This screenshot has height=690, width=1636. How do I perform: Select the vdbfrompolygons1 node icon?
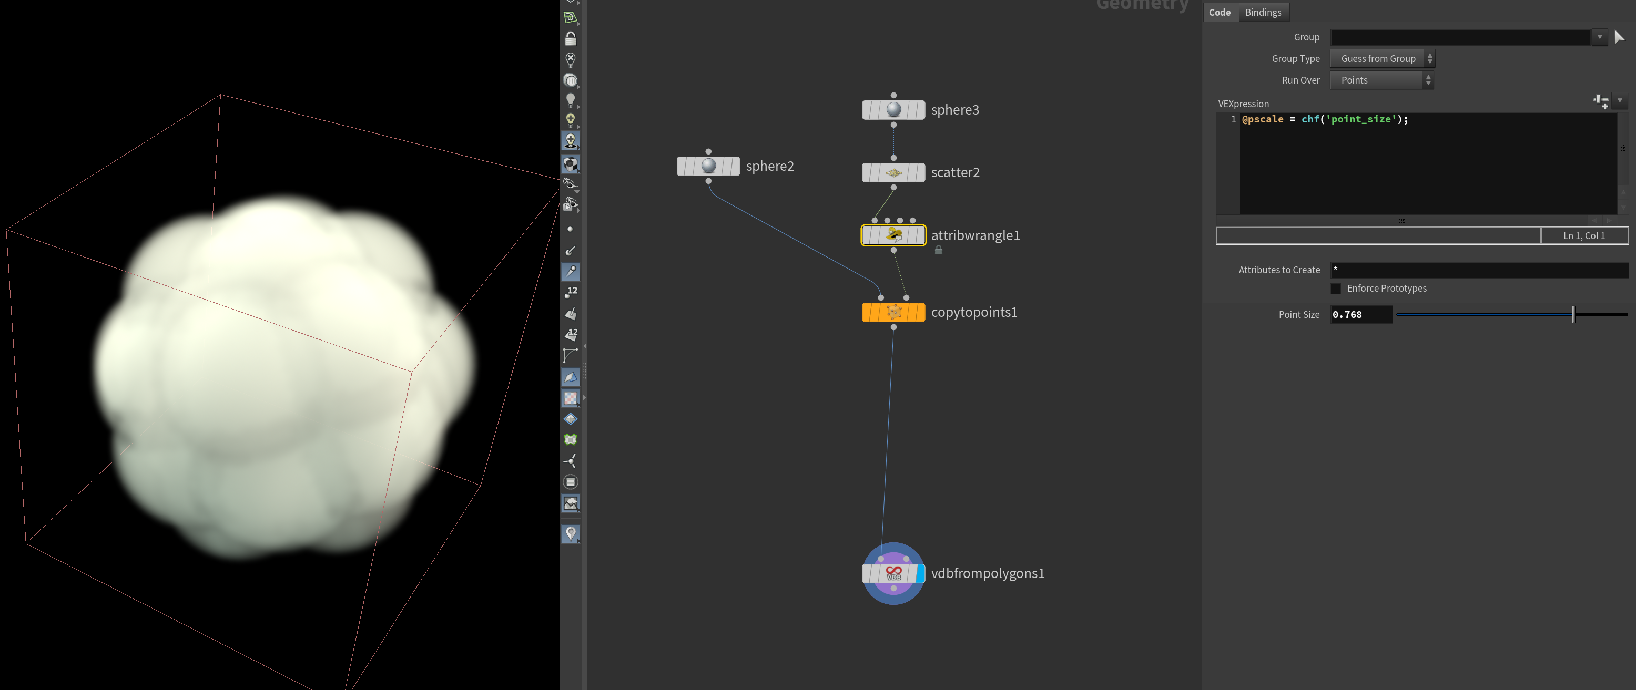[x=893, y=573]
